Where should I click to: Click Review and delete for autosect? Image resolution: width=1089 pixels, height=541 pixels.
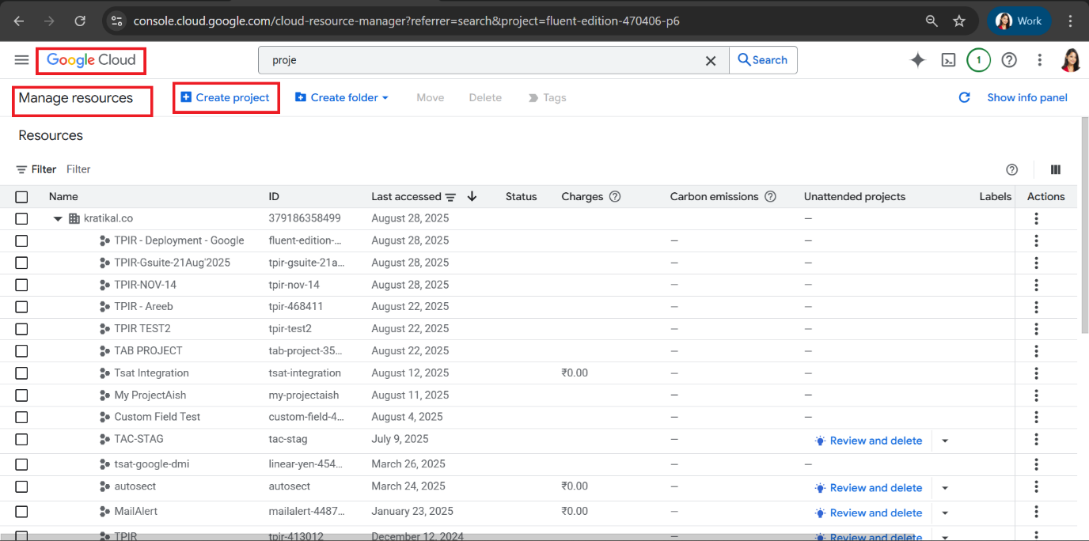tap(869, 489)
